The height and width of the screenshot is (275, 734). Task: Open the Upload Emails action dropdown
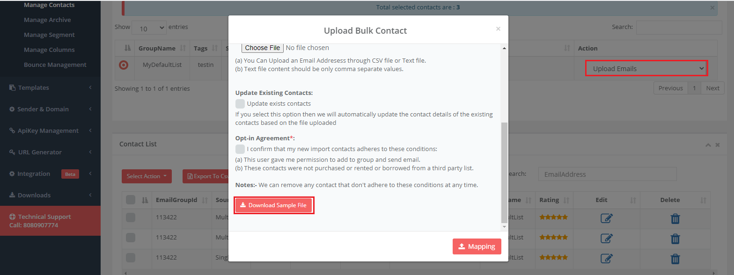(646, 69)
